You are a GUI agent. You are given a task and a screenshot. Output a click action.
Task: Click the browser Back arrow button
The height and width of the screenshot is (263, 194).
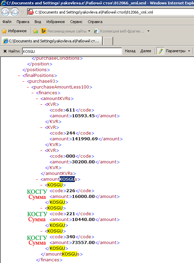tap(5, 12)
